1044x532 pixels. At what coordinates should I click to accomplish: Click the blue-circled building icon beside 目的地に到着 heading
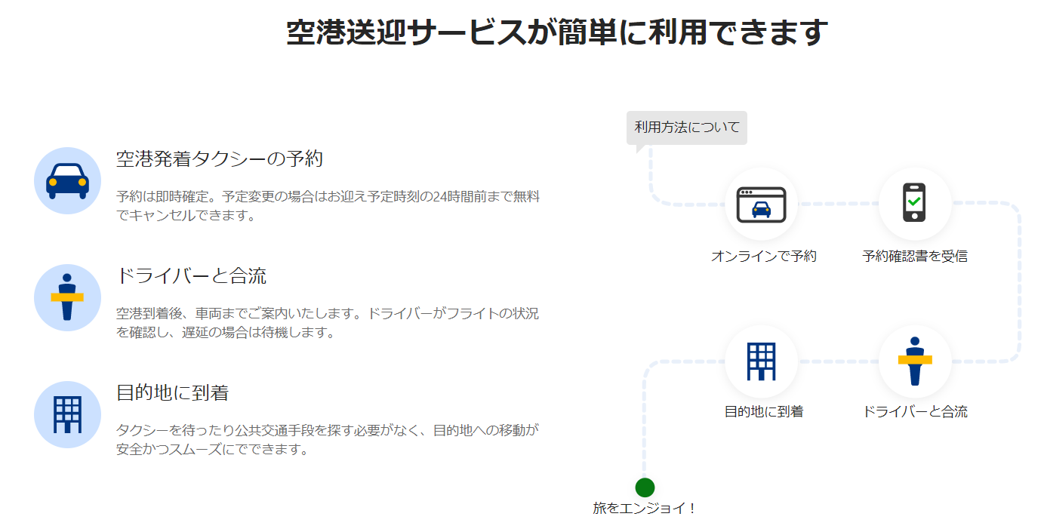pos(68,414)
